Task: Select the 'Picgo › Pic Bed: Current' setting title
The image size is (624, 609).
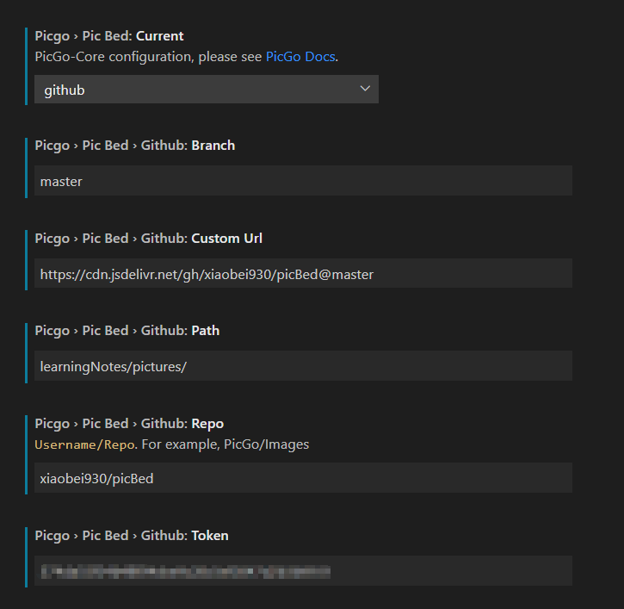Action: click(109, 36)
